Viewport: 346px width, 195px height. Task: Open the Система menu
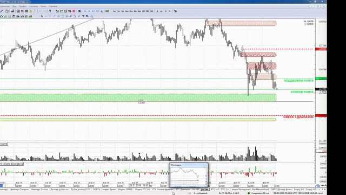(x=34, y=6)
